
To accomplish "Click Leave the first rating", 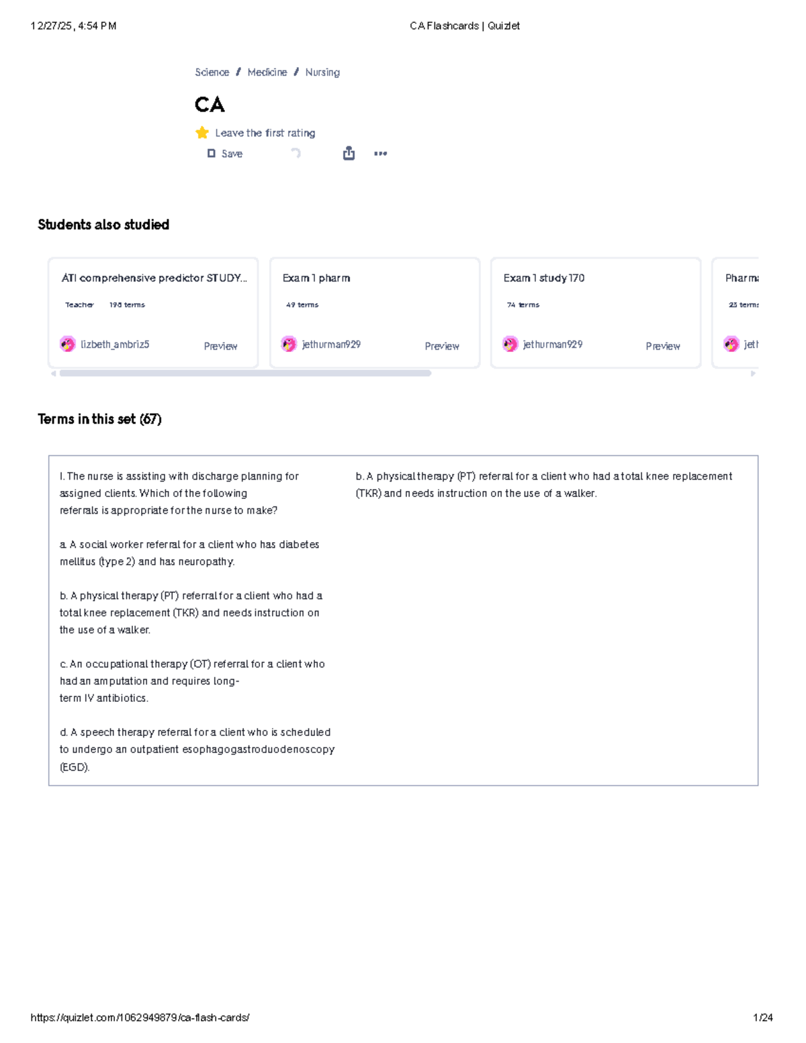I will [265, 133].
